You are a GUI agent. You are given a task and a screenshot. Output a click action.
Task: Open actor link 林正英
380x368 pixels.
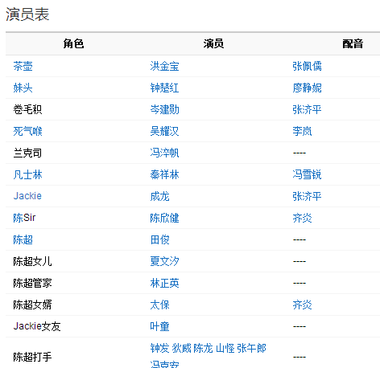point(164,283)
